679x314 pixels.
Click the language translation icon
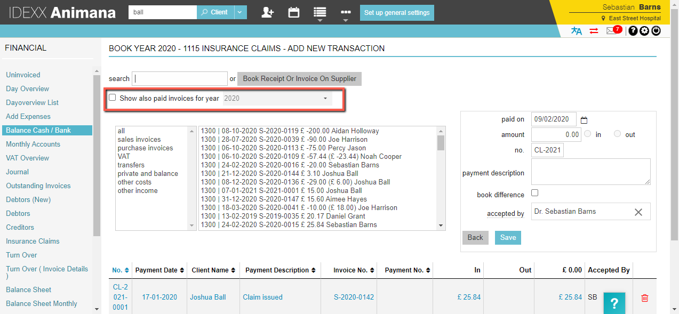[576, 31]
